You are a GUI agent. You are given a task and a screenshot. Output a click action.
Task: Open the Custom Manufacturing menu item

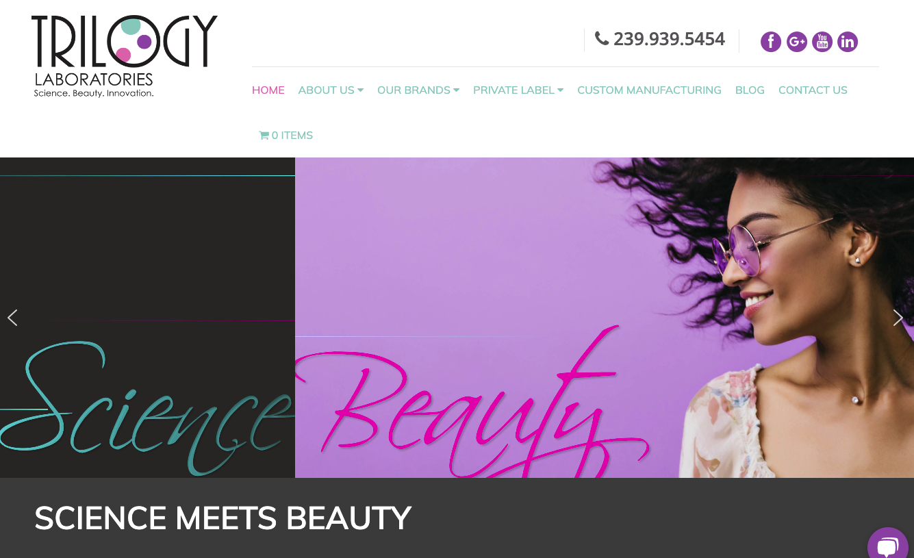(x=649, y=90)
